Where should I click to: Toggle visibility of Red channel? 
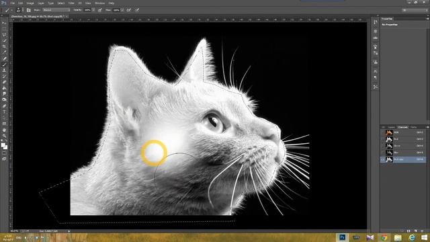click(x=383, y=139)
